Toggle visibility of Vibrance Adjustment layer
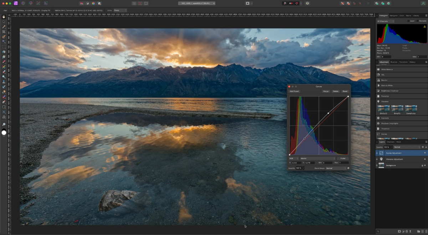Screen dimensions: 428x235 point(425,159)
